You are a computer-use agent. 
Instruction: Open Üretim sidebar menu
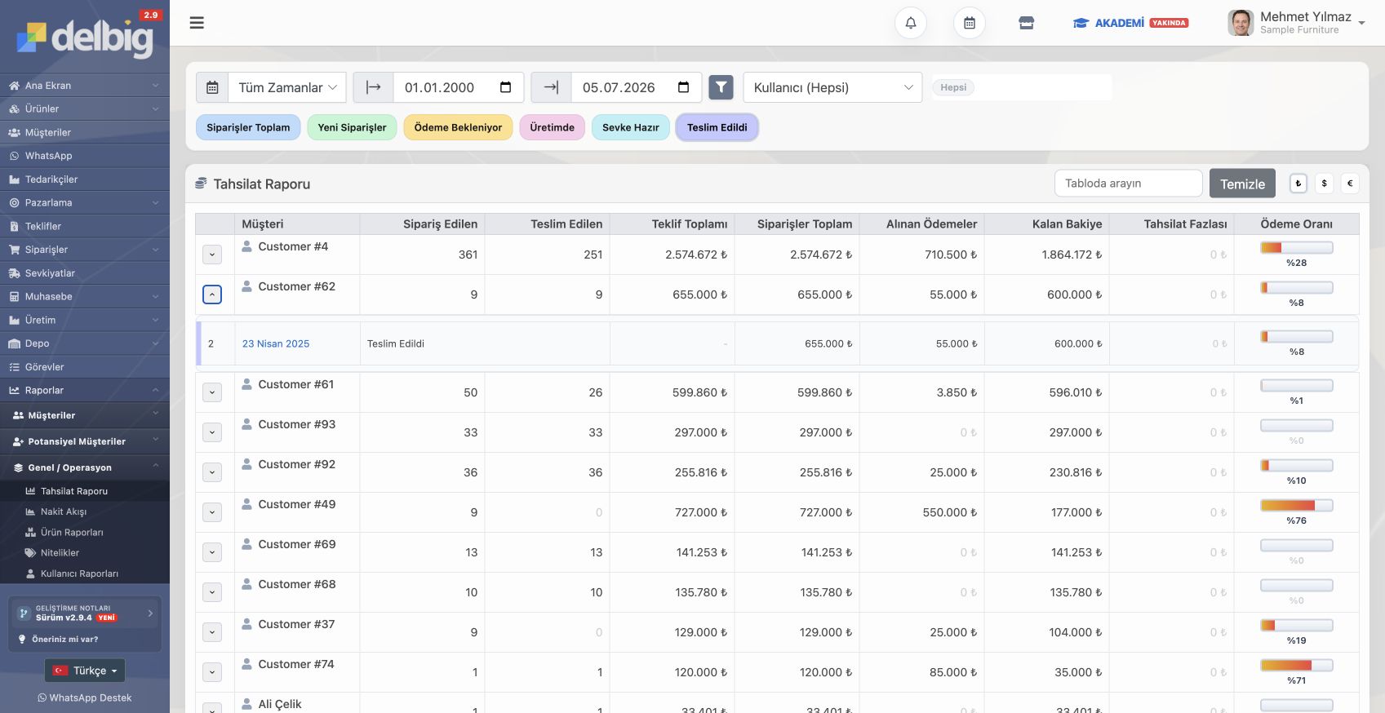pyautogui.click(x=85, y=320)
